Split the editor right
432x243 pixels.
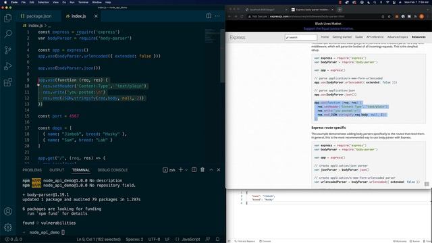(x=209, y=16)
